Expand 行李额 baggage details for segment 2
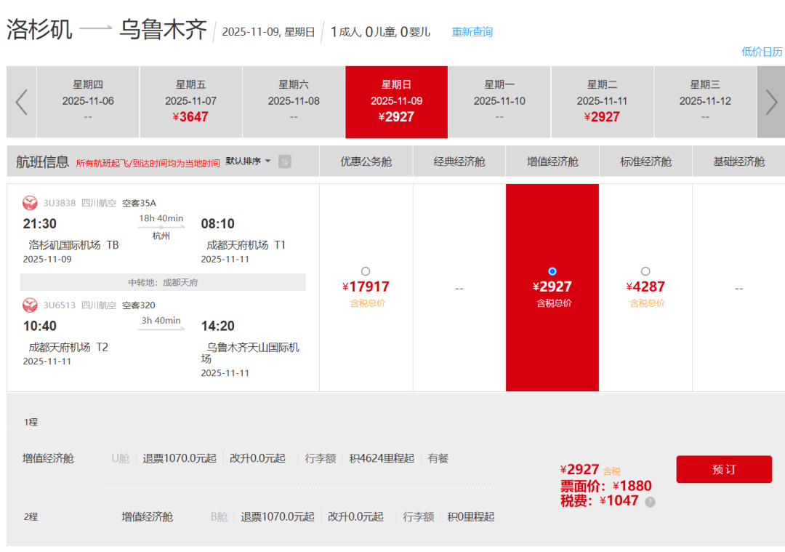This screenshot has height=552, width=785. (x=419, y=516)
